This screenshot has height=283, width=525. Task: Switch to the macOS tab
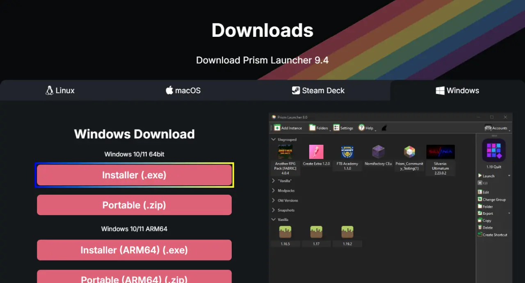[183, 90]
